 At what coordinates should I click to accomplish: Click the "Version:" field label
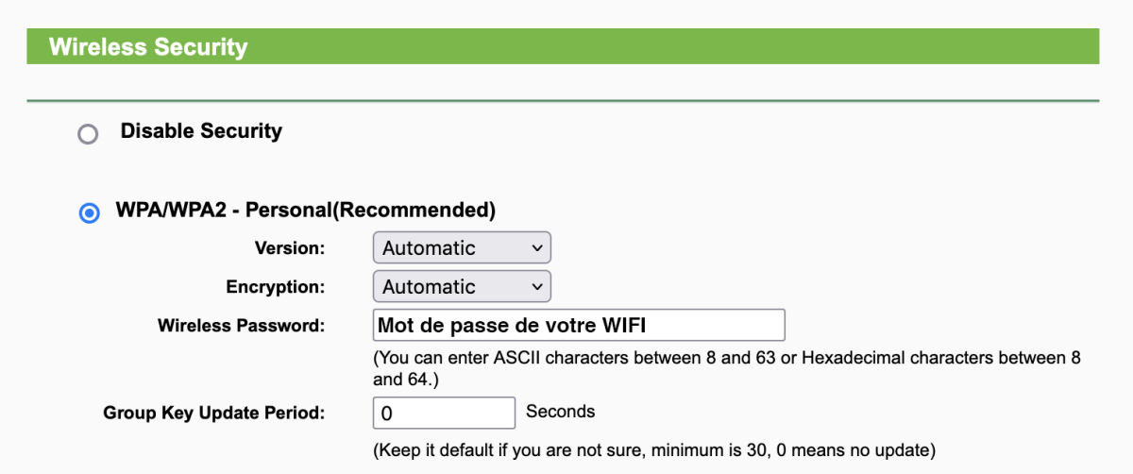[x=289, y=248]
